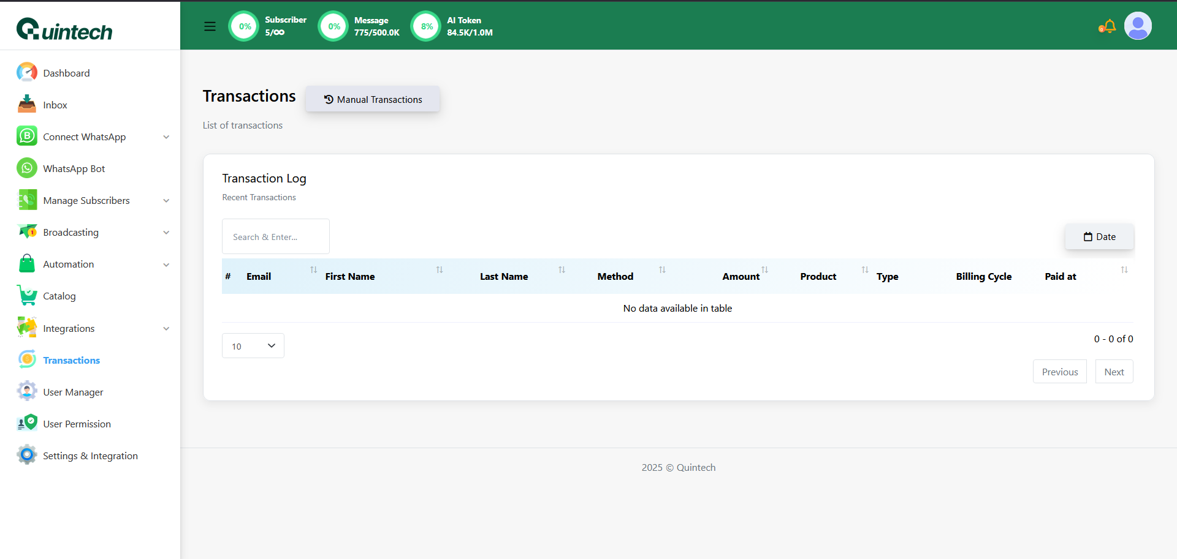The width and height of the screenshot is (1177, 559).
Task: Sort the table by Email column
Action: click(x=314, y=270)
